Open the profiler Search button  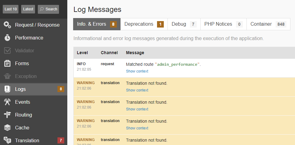(x=48, y=9)
